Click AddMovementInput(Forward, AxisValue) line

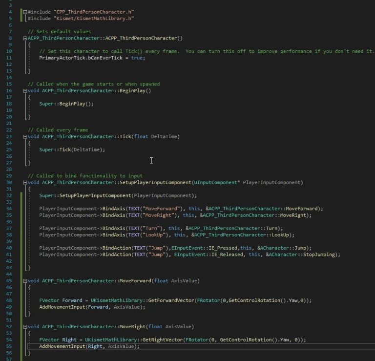92,307
